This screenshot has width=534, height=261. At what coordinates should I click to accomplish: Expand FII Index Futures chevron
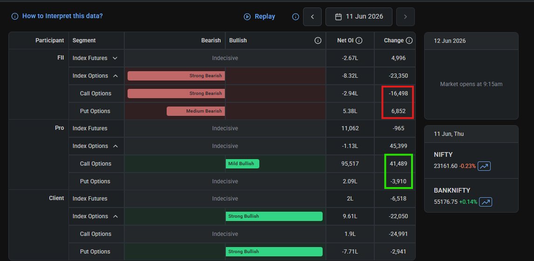tap(115, 58)
